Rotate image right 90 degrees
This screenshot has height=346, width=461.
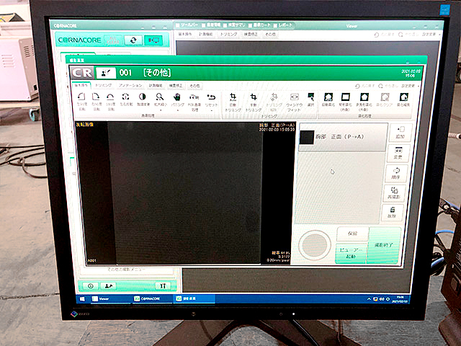(96, 101)
